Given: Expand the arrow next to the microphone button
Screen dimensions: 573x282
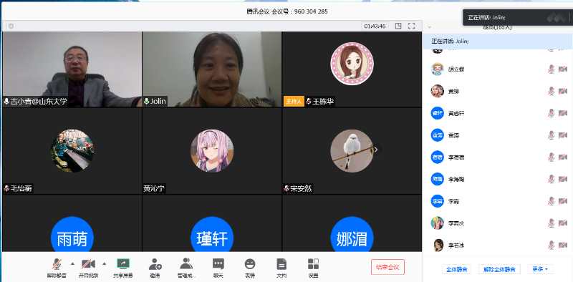Looking at the screenshot, I should (72, 263).
